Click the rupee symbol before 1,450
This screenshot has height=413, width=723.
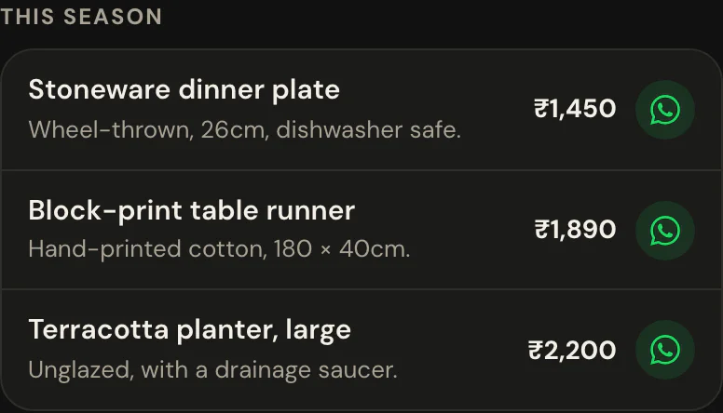[x=541, y=109]
